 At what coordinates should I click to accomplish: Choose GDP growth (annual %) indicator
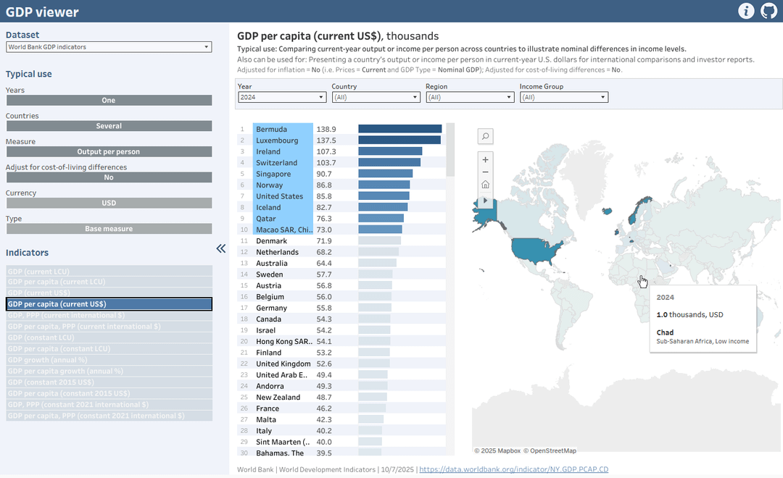click(x=109, y=360)
